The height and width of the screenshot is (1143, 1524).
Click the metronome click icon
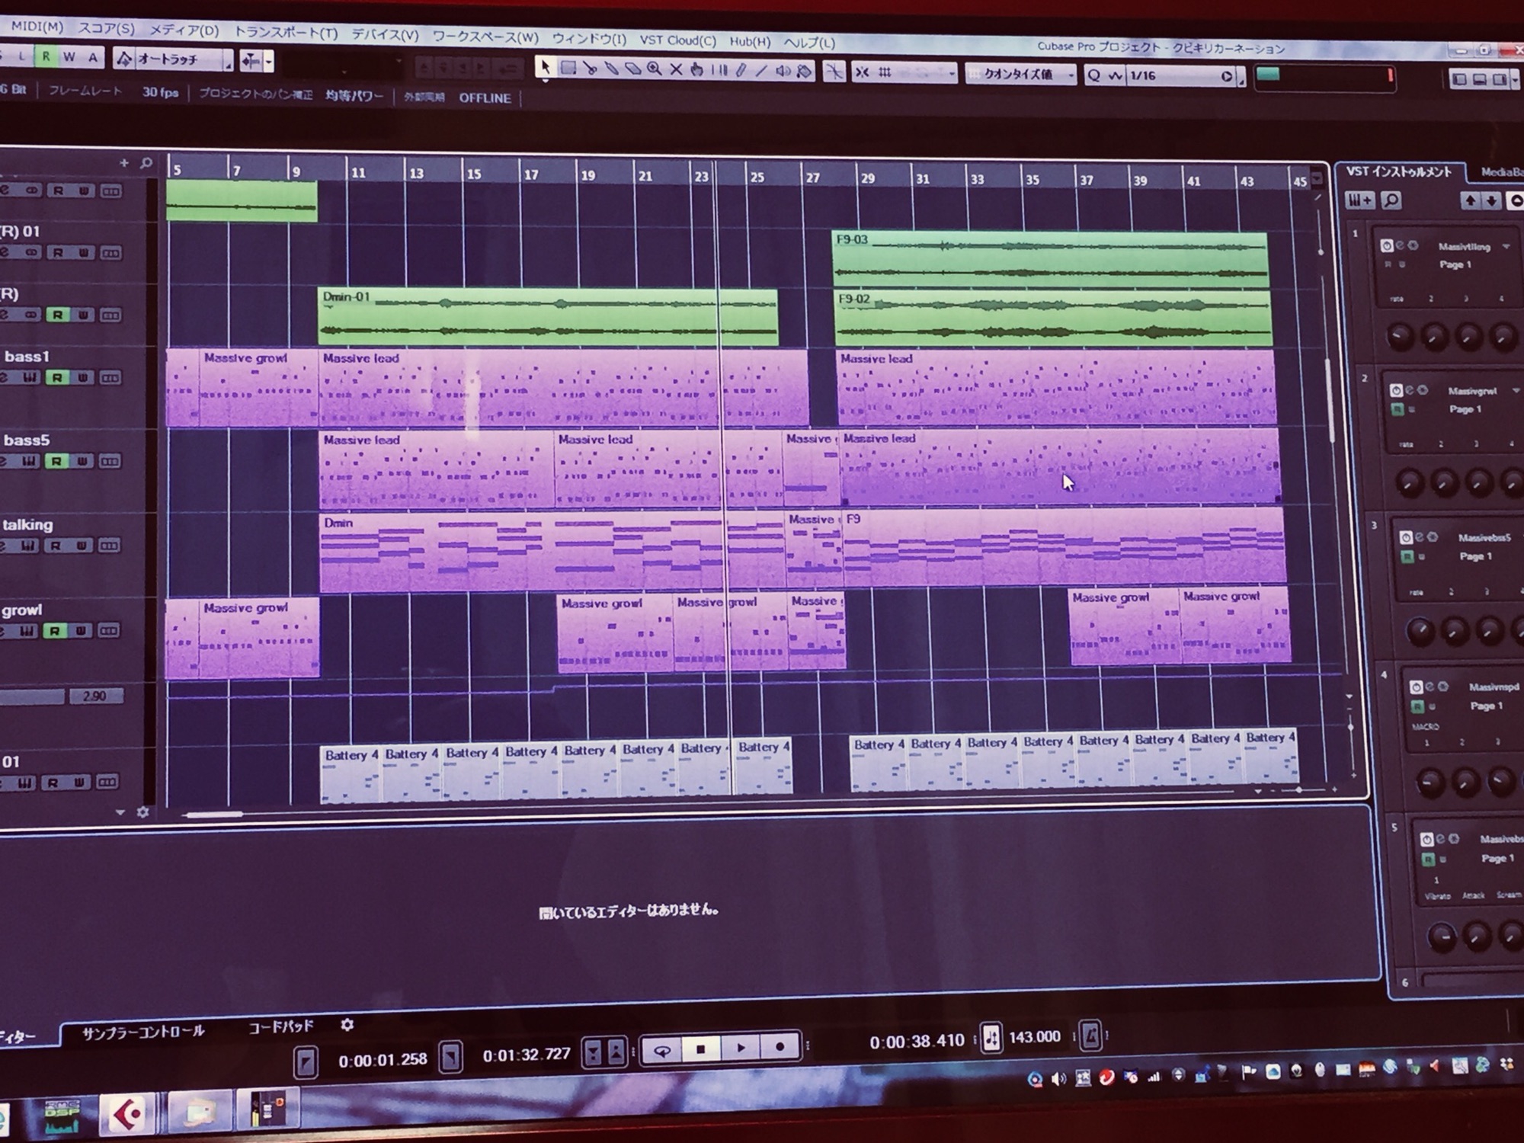[1091, 1036]
